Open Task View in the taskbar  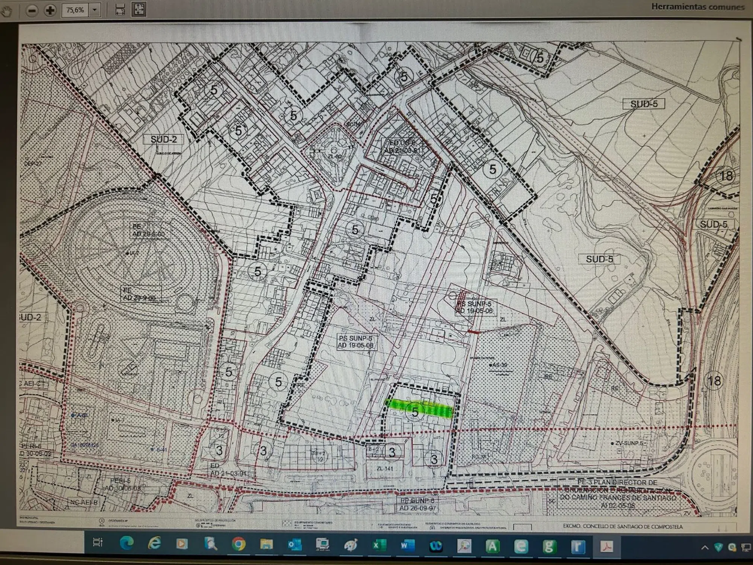point(98,542)
